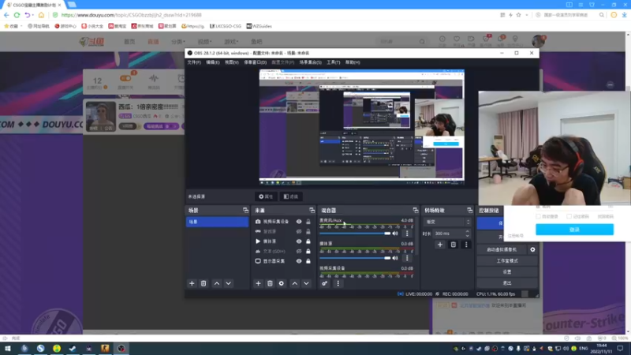
Task: Open the OBS Scene Collection menu
Action: 310,62
